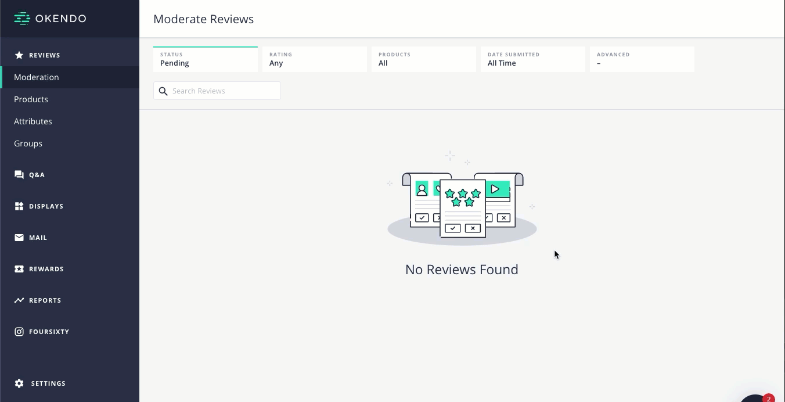Click the search magnifier icon

point(163,91)
